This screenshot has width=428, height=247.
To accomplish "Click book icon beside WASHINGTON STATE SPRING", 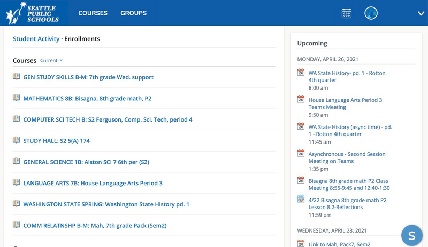I will (17, 203).
